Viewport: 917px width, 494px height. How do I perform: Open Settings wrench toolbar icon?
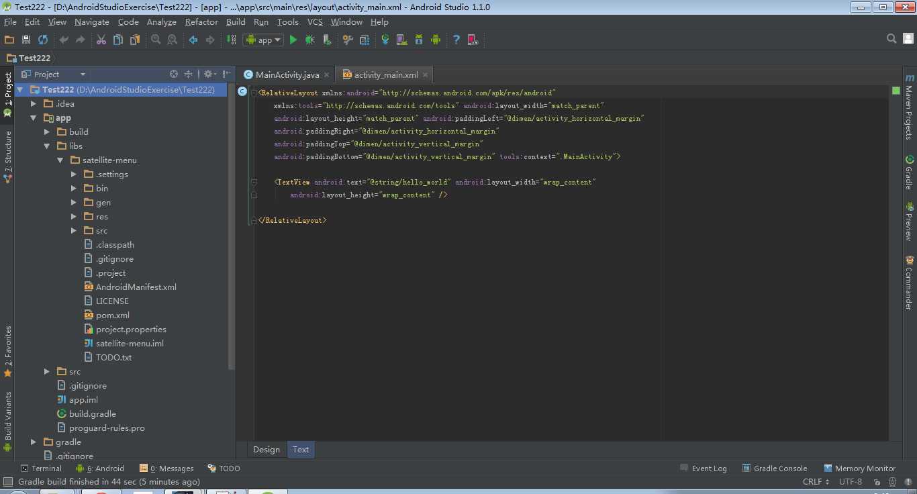click(348, 40)
